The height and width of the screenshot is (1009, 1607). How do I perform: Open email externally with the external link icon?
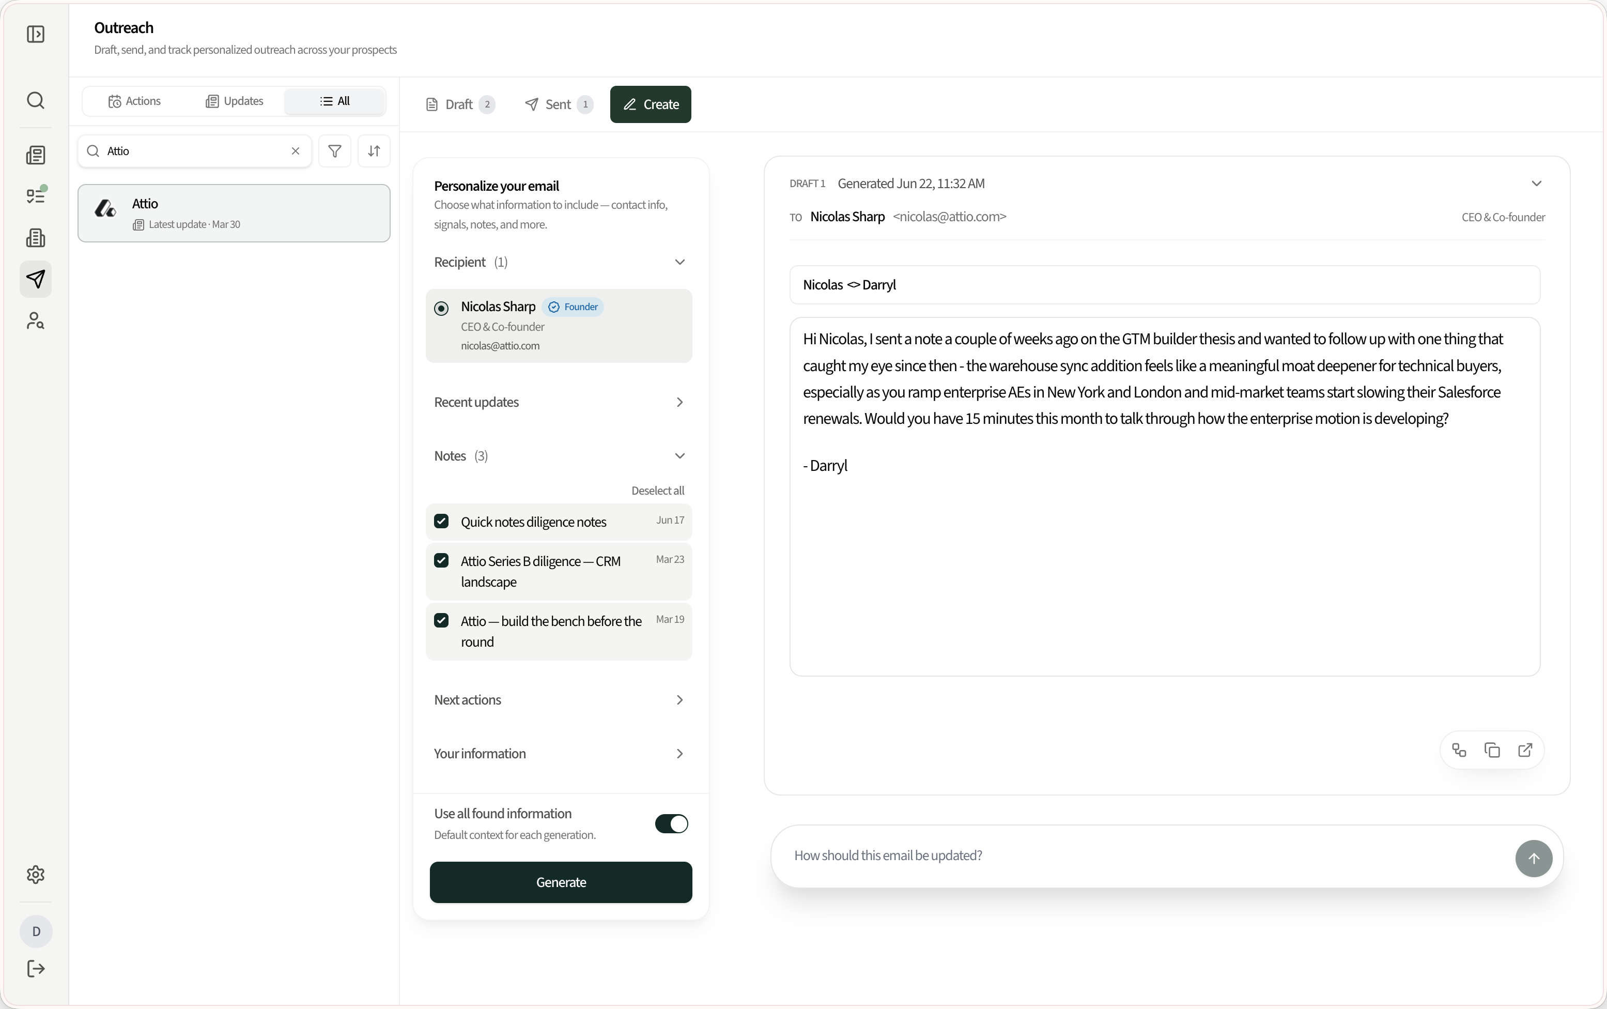click(x=1525, y=750)
